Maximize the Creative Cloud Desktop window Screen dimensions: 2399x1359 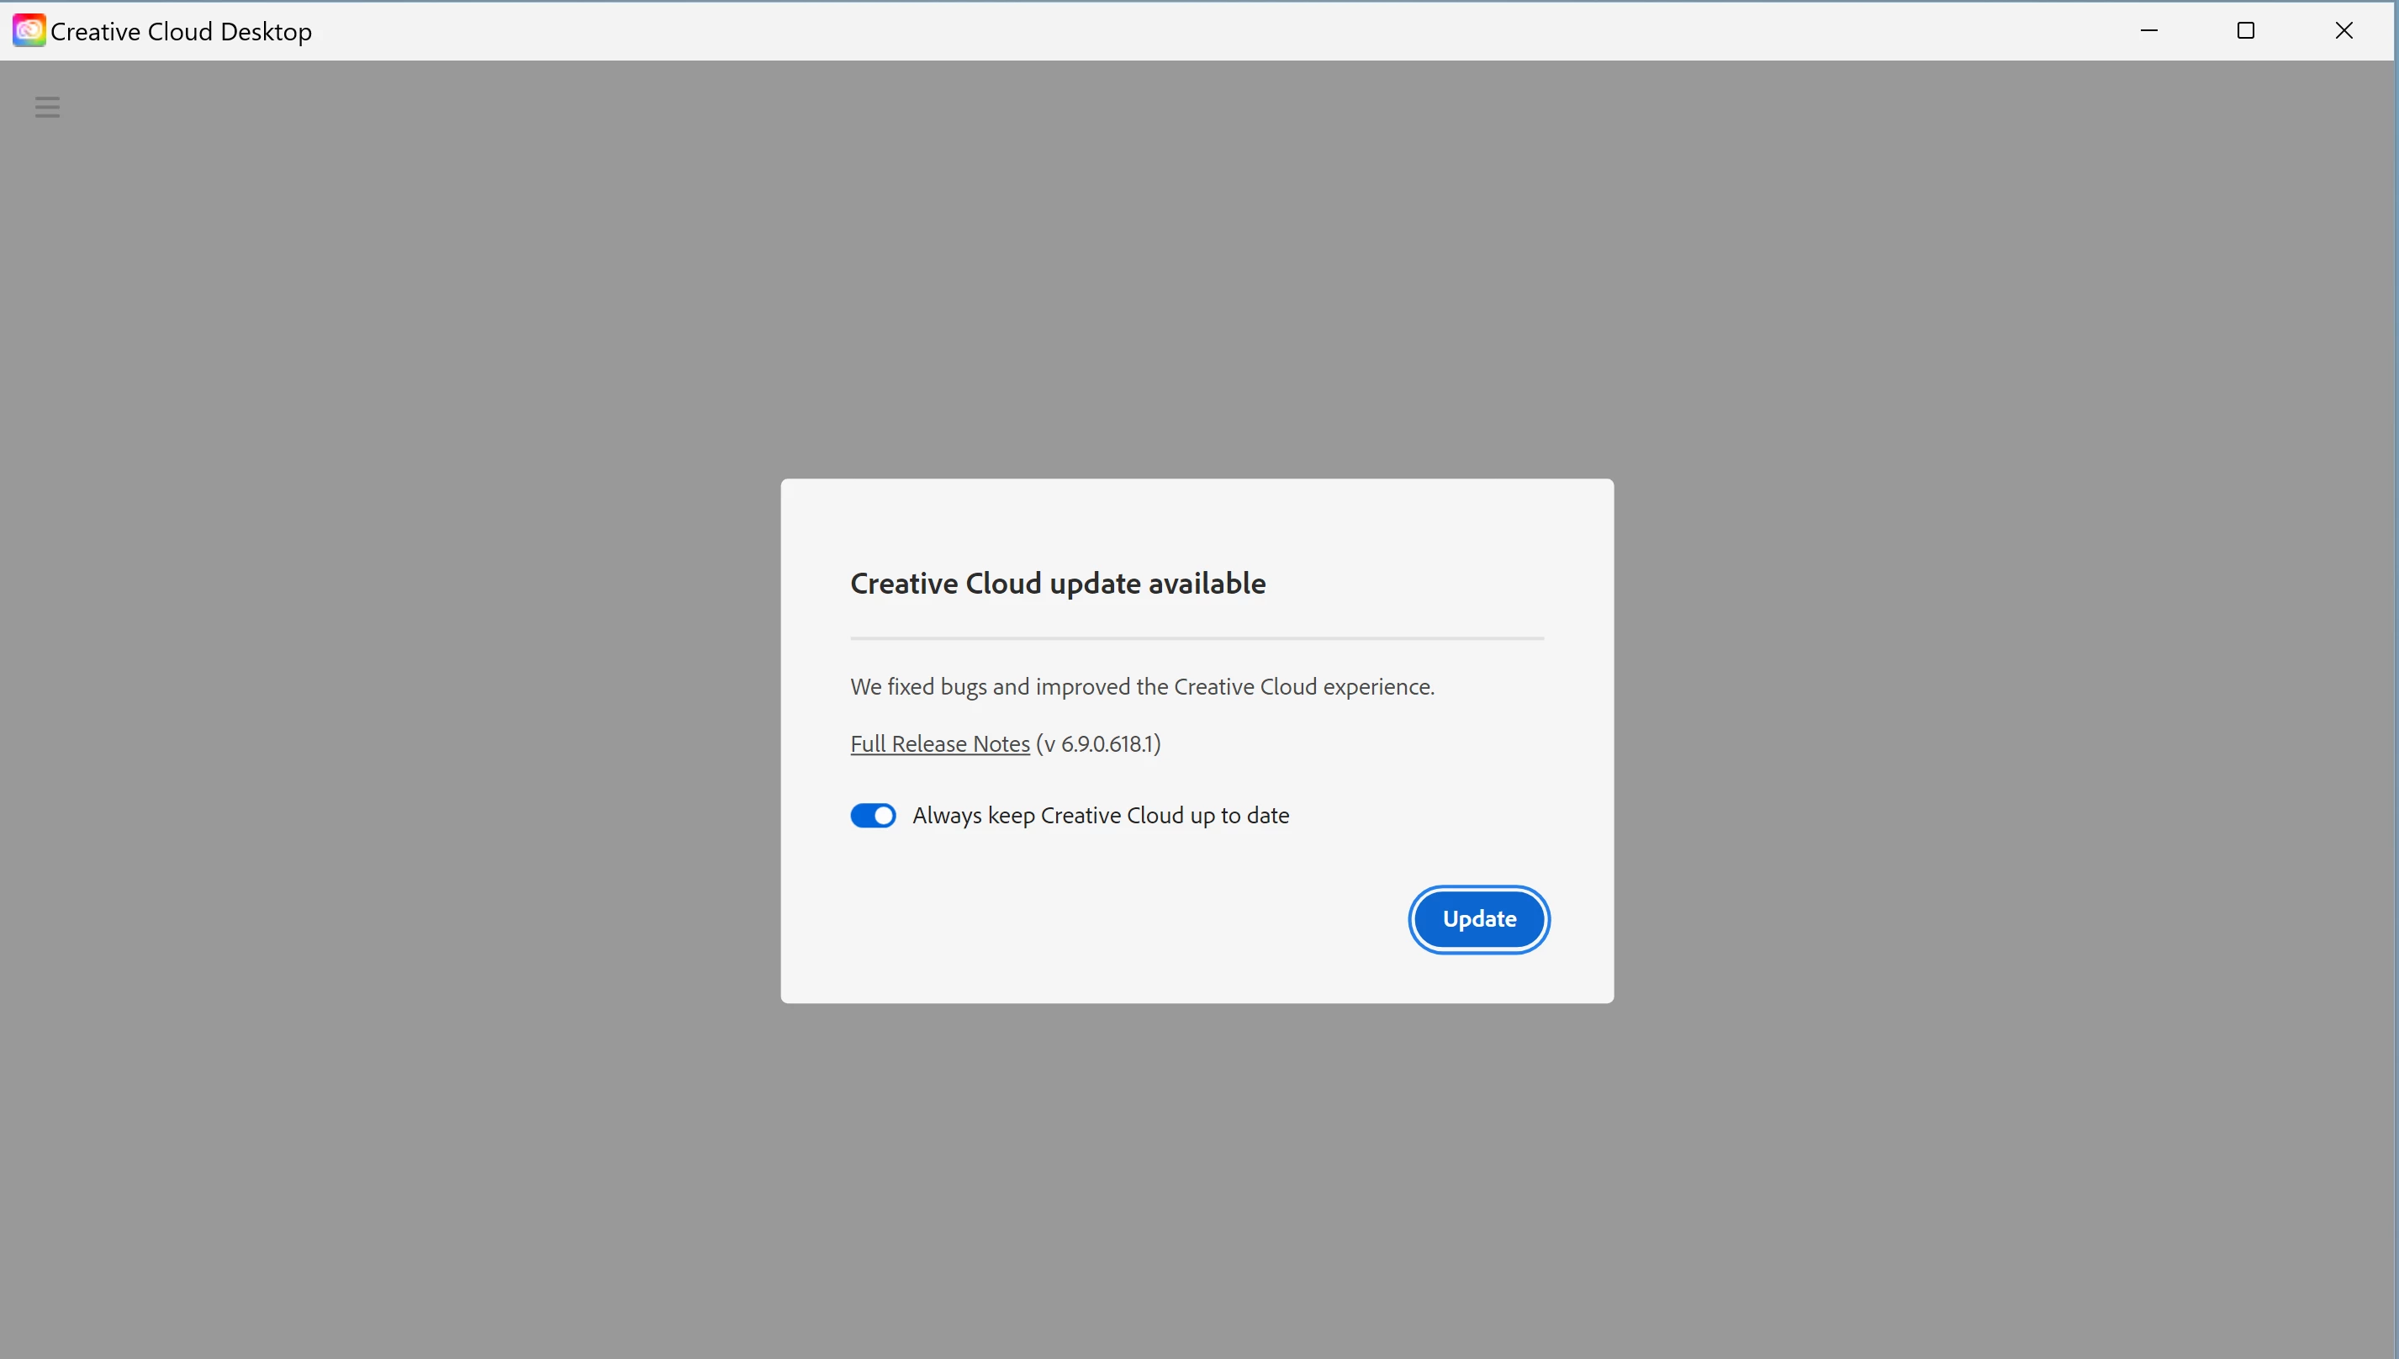[x=2246, y=31]
